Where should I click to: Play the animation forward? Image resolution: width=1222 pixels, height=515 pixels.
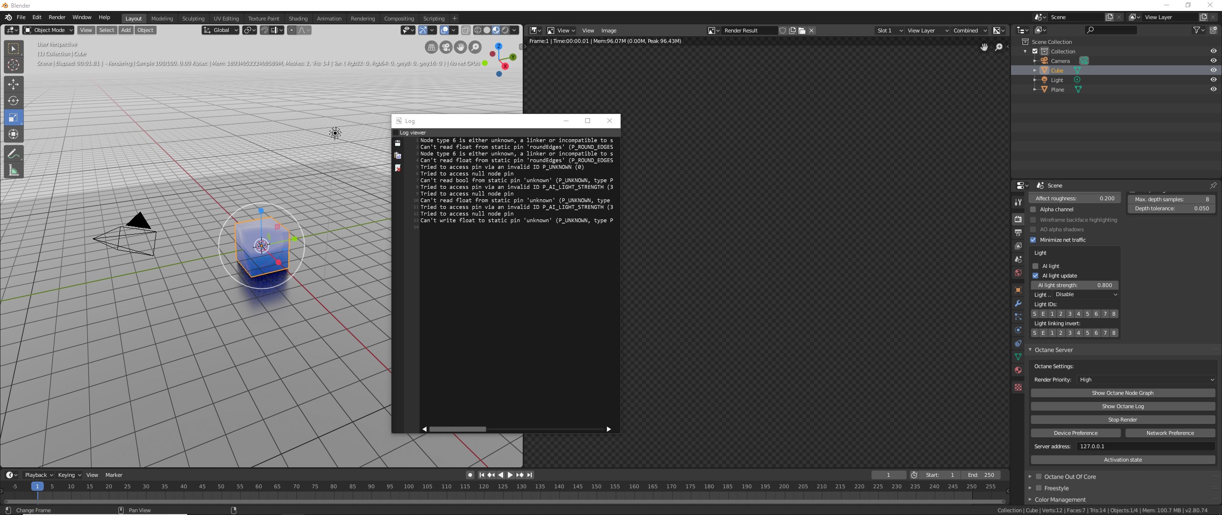point(510,475)
